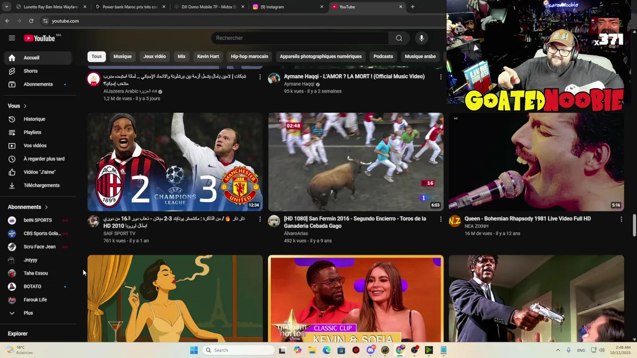The image size is (637, 358).
Task: Select Appareils photographiques numériques chip
Action: click(320, 56)
